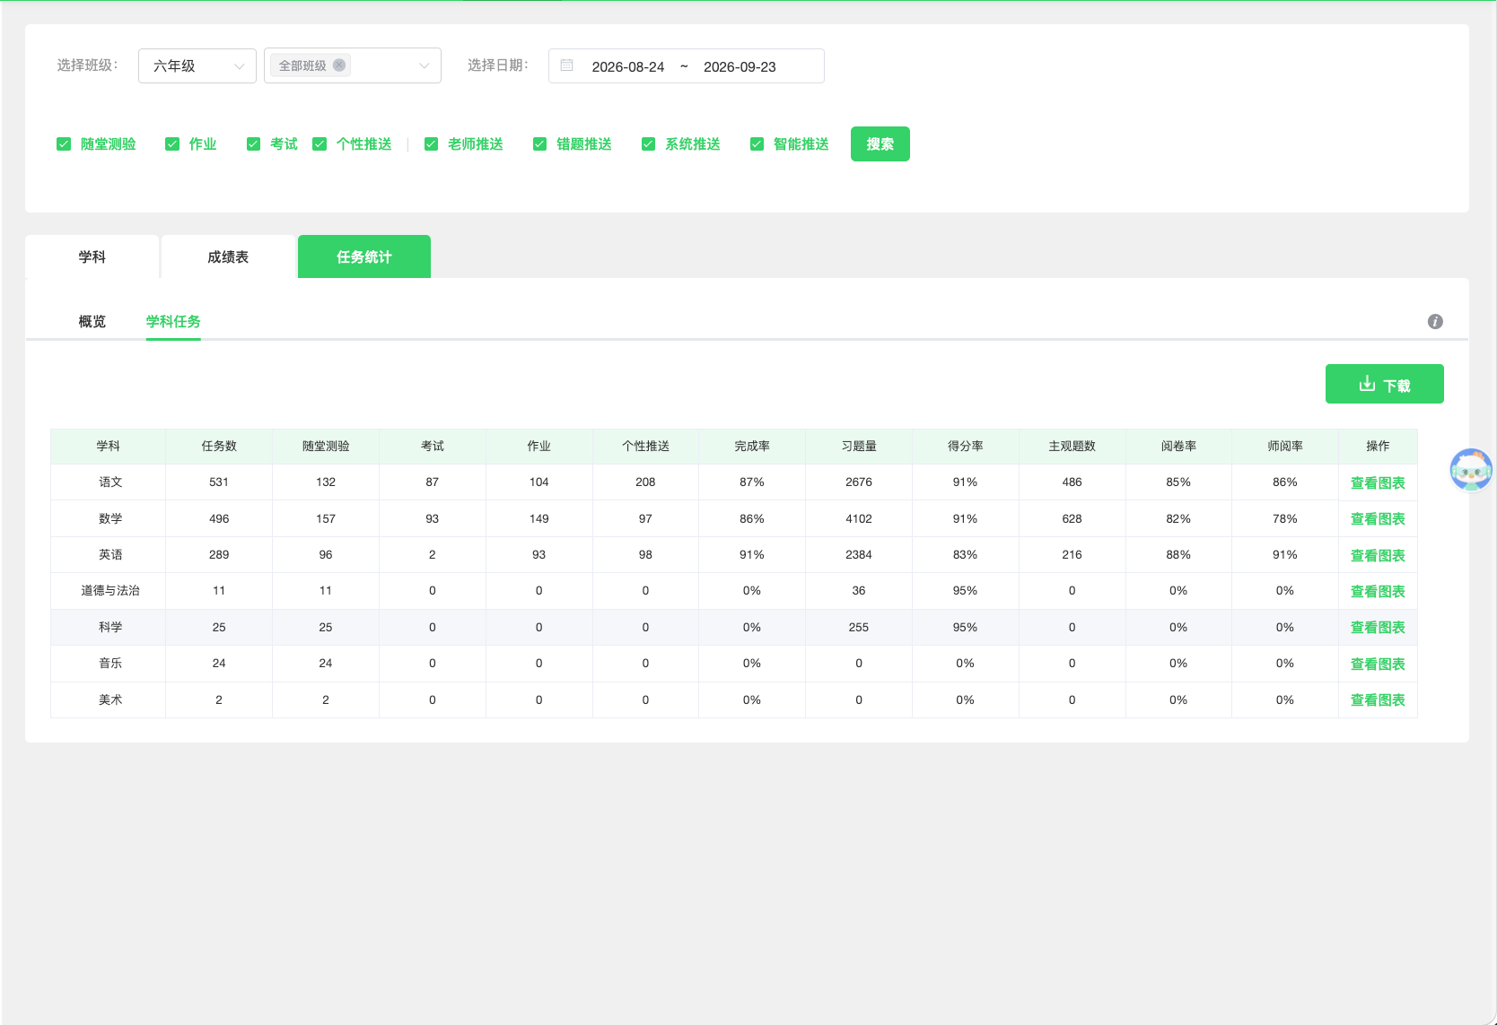The height and width of the screenshot is (1025, 1497).
Task: Click start date 2026-08-24 field
Action: [628, 66]
